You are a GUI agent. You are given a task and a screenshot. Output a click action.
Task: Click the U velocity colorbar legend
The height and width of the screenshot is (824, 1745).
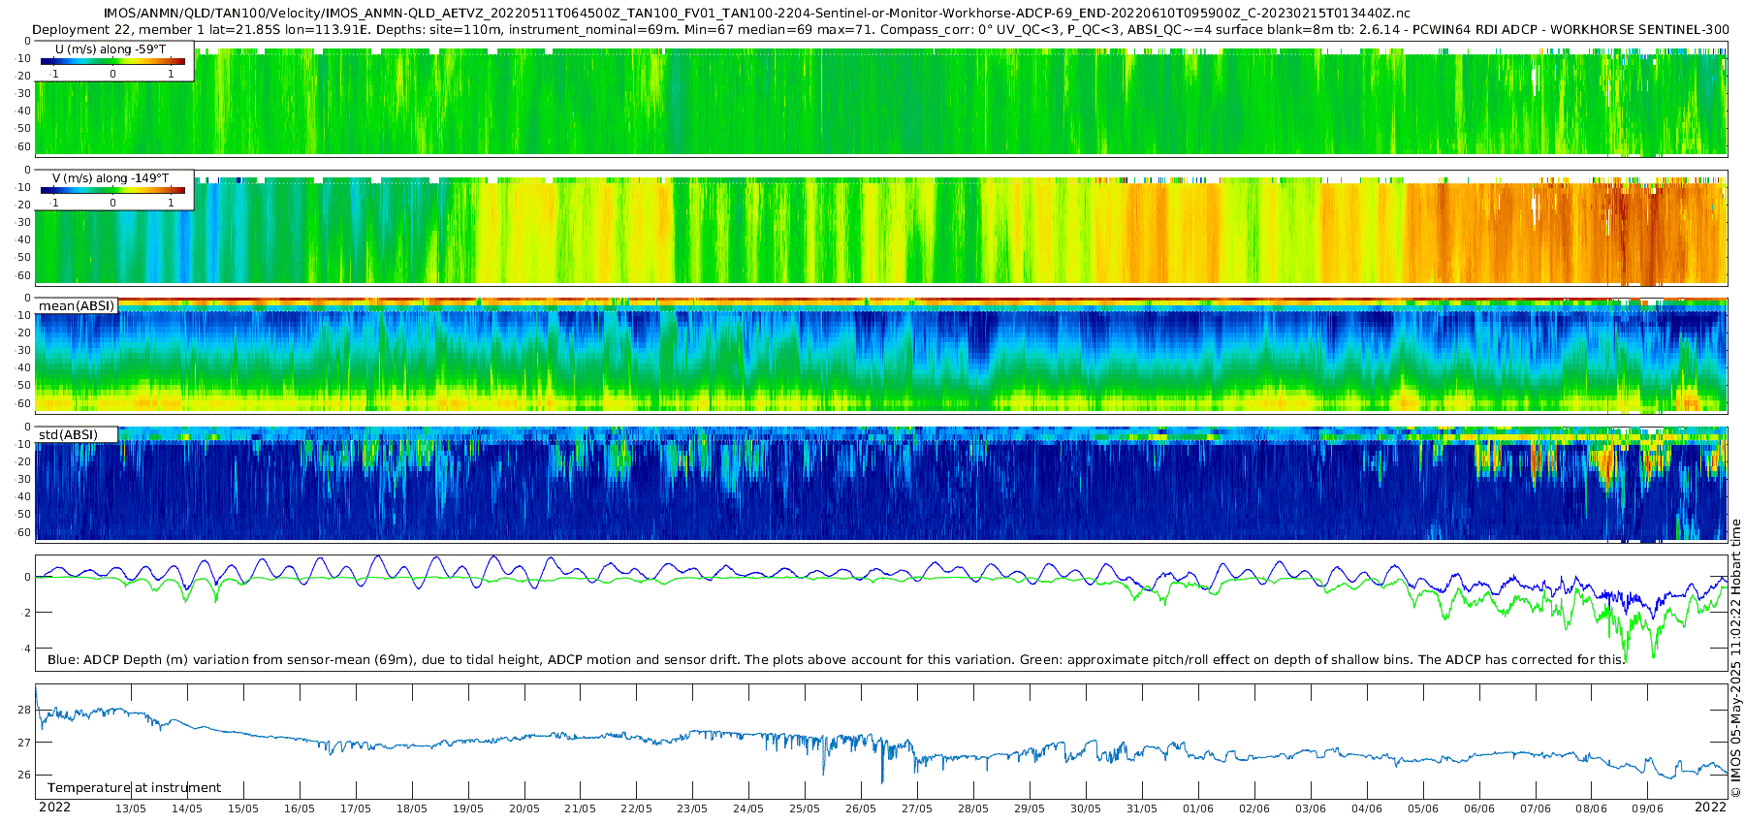click(x=114, y=61)
